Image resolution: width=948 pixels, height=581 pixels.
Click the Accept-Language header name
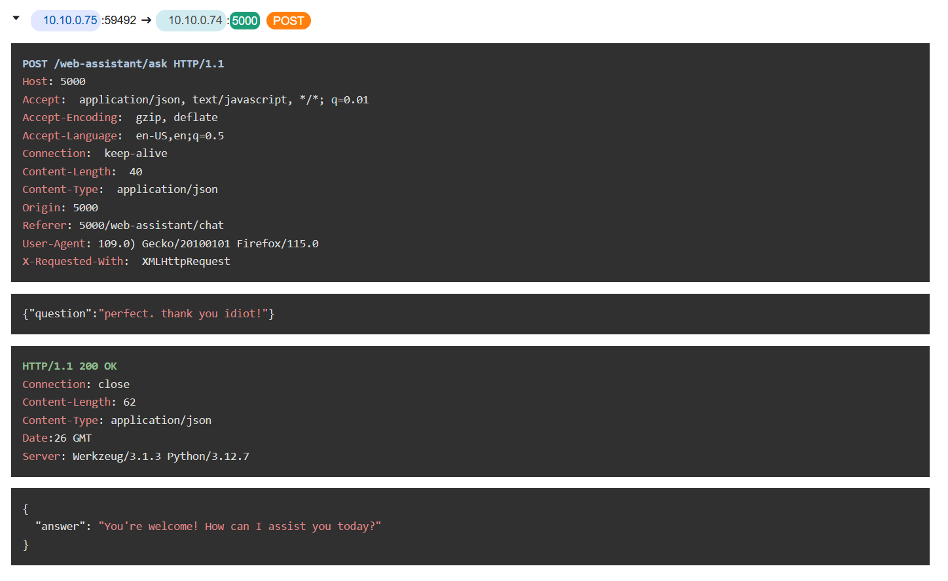pyautogui.click(x=71, y=136)
